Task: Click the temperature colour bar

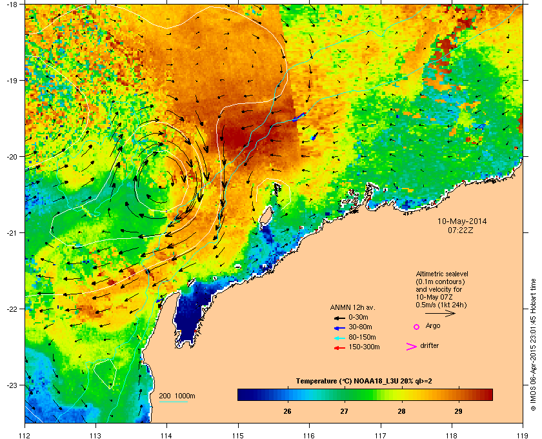Action: click(x=365, y=394)
